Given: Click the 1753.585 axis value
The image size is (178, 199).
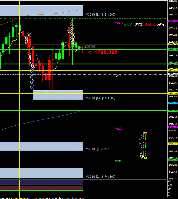Looking at the screenshot, I should point(173,165).
